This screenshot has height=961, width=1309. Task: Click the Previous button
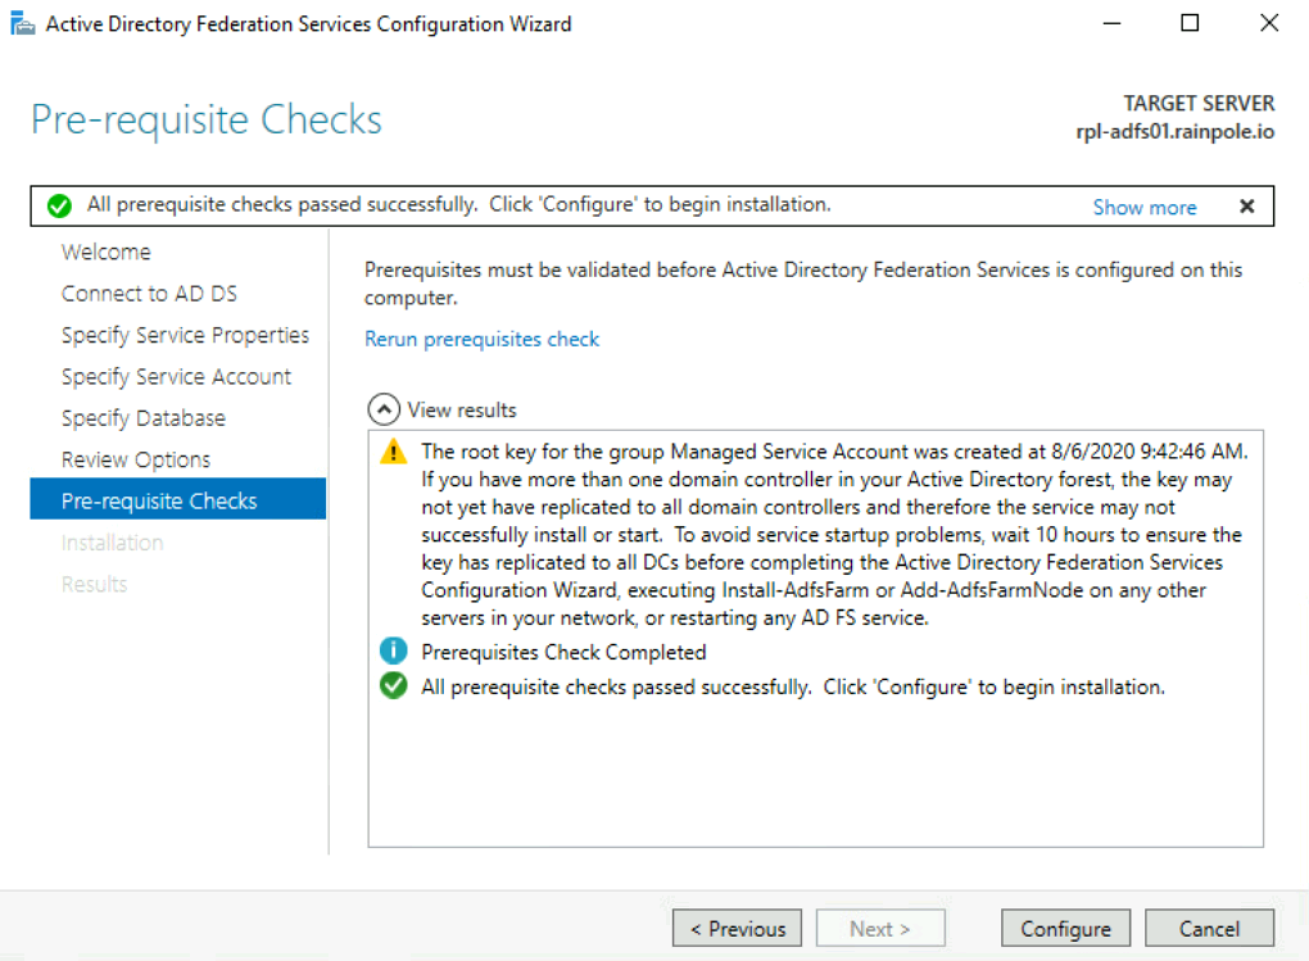coord(737,928)
